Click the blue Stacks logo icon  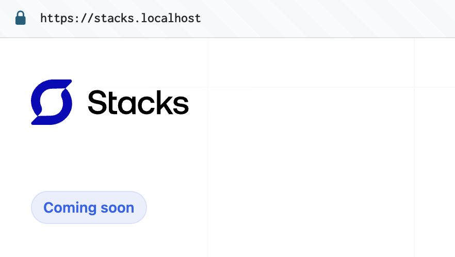52,102
